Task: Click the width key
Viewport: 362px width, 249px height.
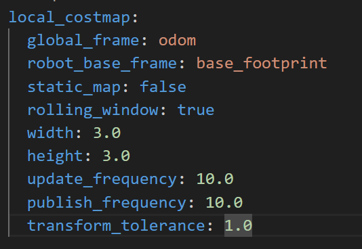Action: (50, 133)
